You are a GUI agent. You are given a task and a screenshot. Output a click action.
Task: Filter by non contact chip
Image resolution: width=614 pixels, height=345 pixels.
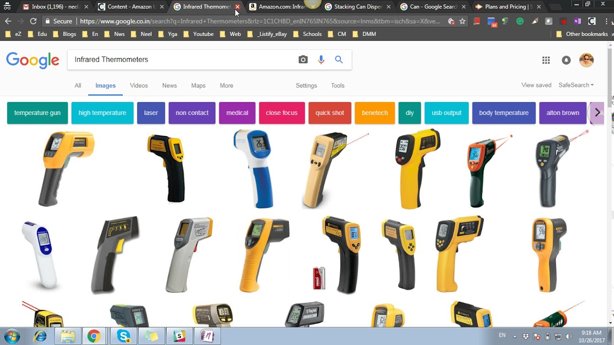coord(192,113)
